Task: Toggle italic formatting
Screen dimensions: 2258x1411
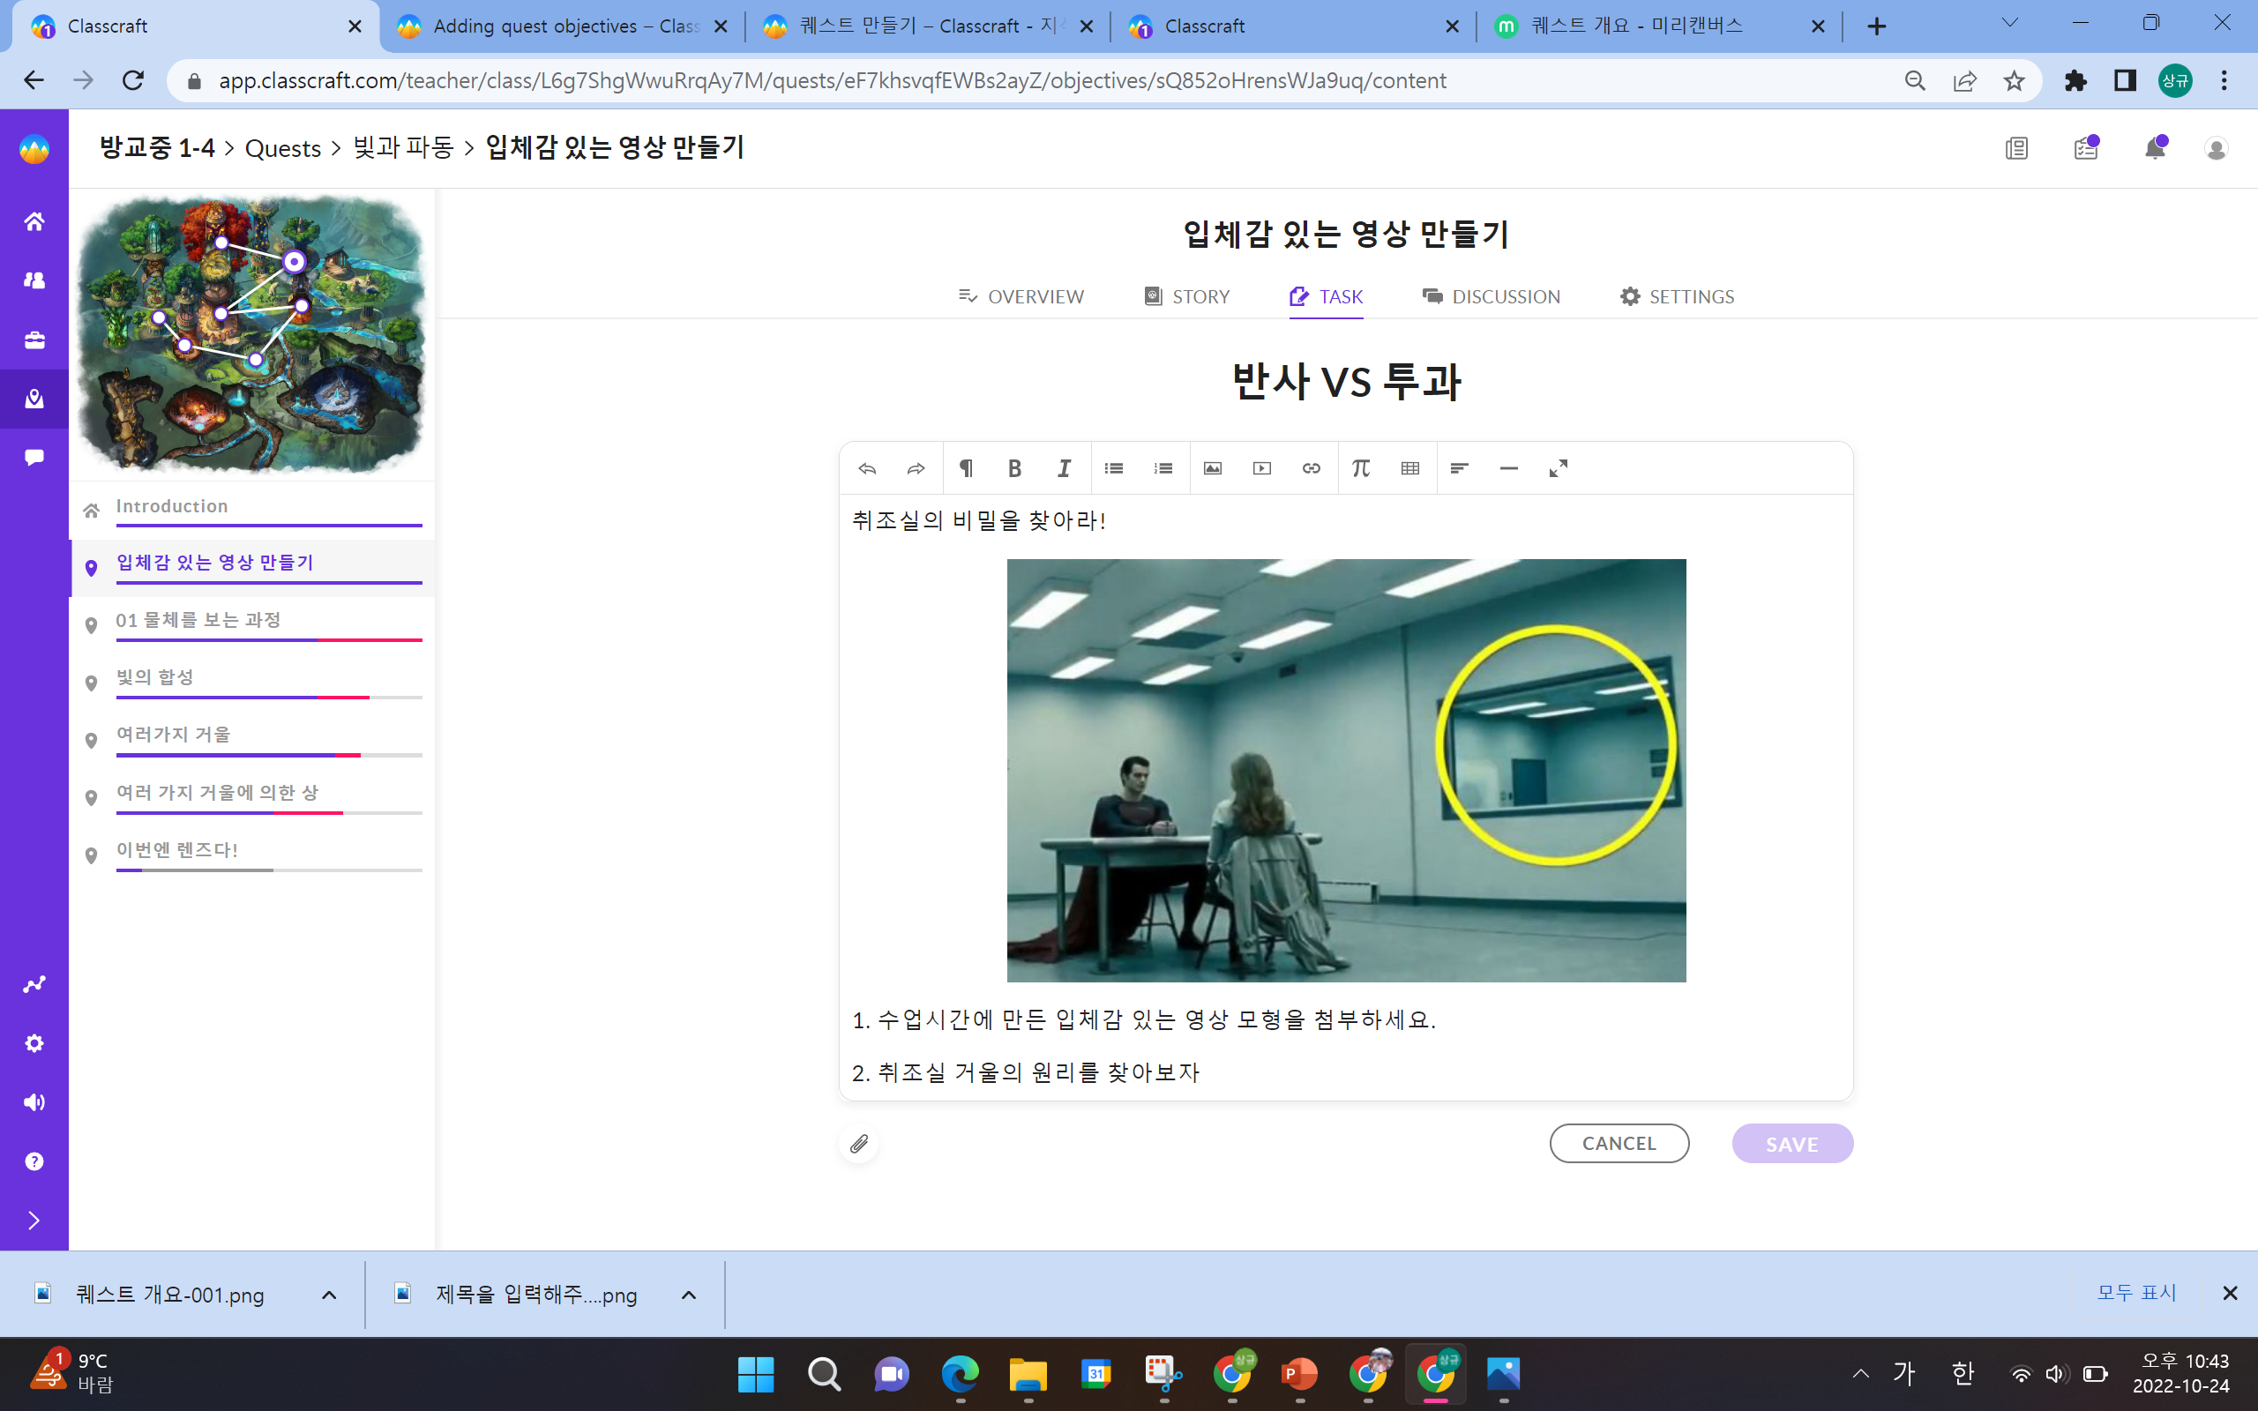Action: (1064, 468)
